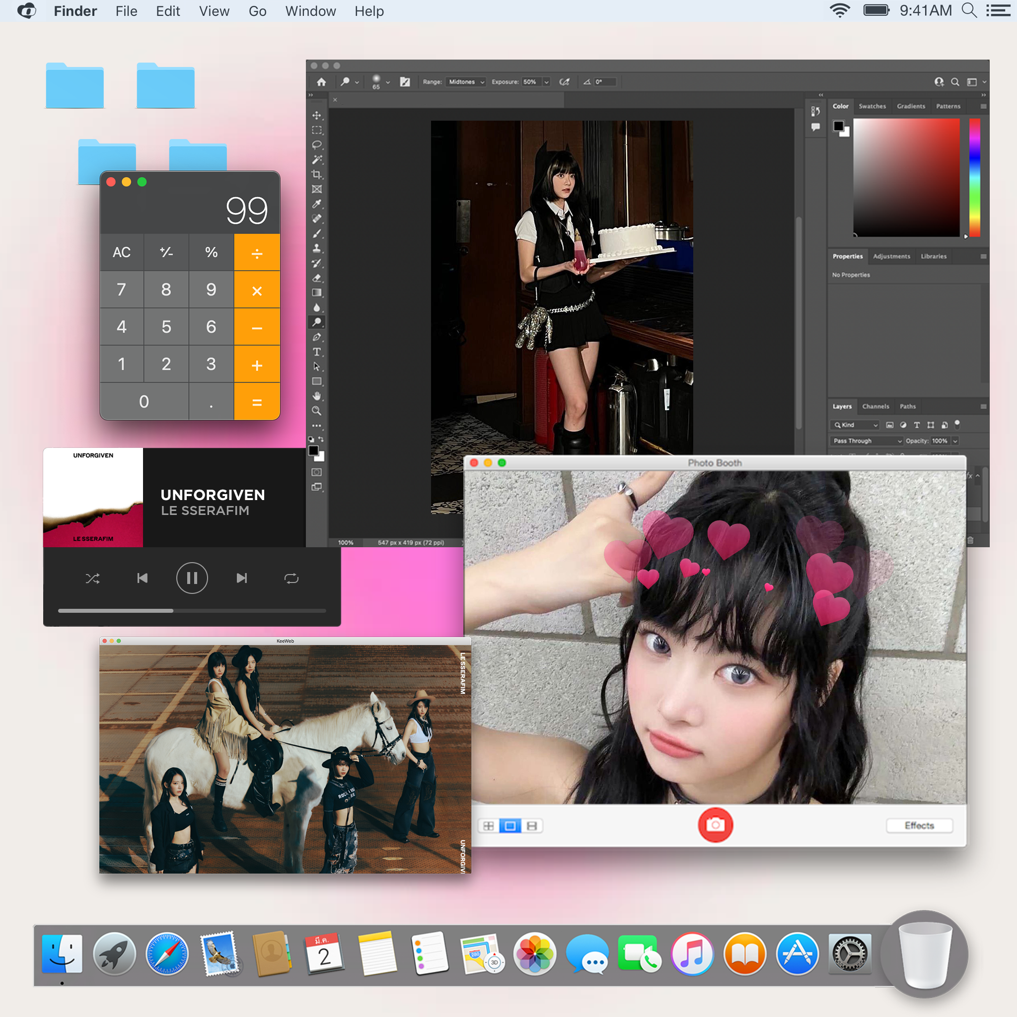Click the Effects button in Photo Booth
The width and height of the screenshot is (1017, 1017).
pos(919,825)
